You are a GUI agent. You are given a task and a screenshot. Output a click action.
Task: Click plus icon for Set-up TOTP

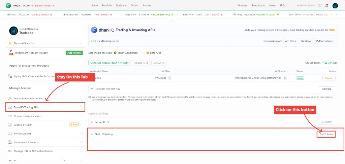pyautogui.click(x=92, y=122)
